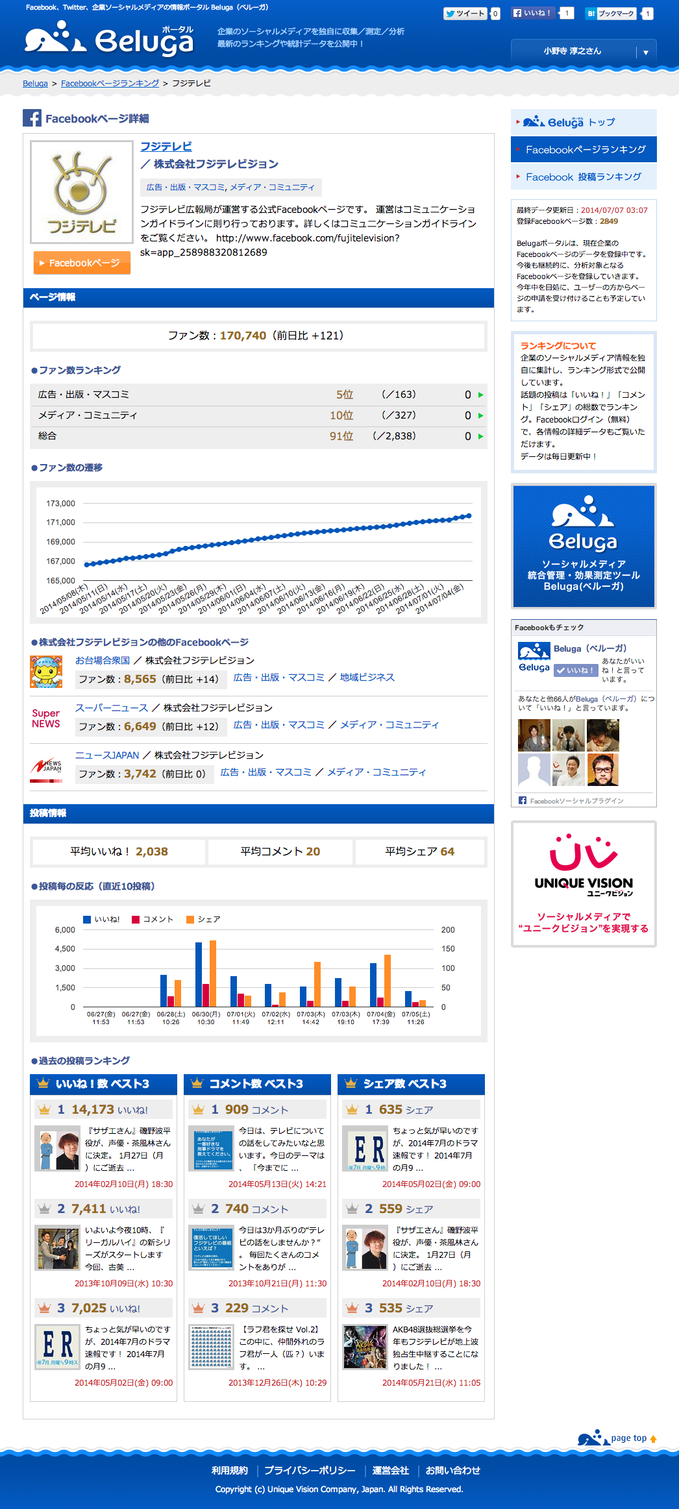The height and width of the screenshot is (1509, 679).
Task: Open ラフ君を探せ post thumbnail
Action: coord(211,1347)
